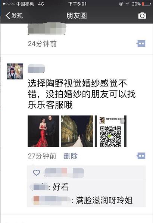Image resolution: width=153 pixels, height=223 pixels.
Task: Tap the rotation lock status icon
Action: pos(121,4)
